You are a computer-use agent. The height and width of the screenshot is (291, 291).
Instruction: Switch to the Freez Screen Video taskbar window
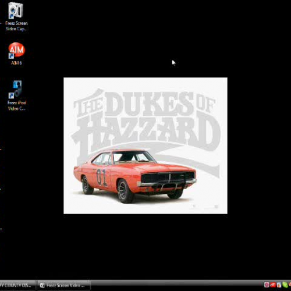tap(63, 285)
